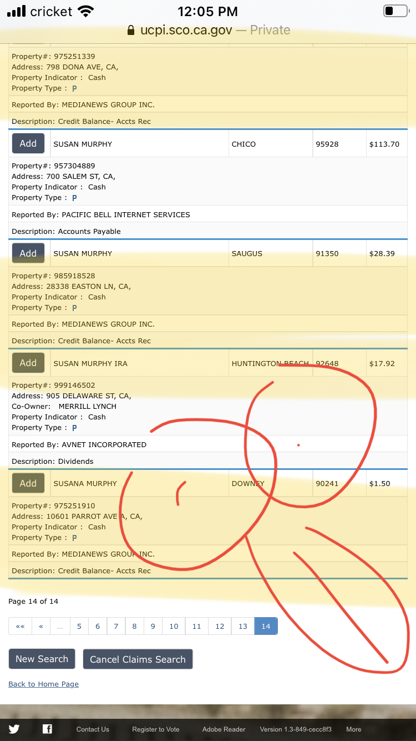Viewport: 416px width, 741px height.
Task: Select Address 700 SALEM ST text
Action: pos(64,176)
